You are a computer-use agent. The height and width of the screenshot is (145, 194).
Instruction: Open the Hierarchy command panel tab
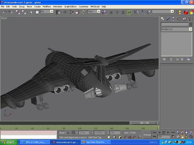coord(173,19)
